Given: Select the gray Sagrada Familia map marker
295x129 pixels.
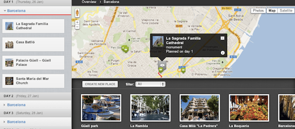Looking at the screenshot, I should [x=162, y=66].
